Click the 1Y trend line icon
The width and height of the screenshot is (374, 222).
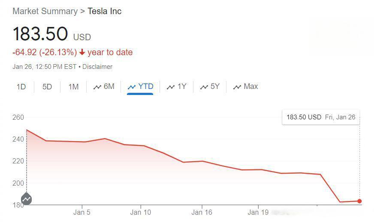coord(171,87)
